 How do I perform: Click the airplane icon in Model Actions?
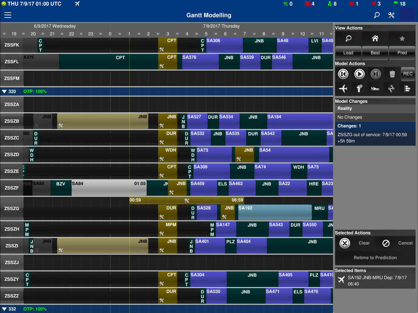[343, 88]
